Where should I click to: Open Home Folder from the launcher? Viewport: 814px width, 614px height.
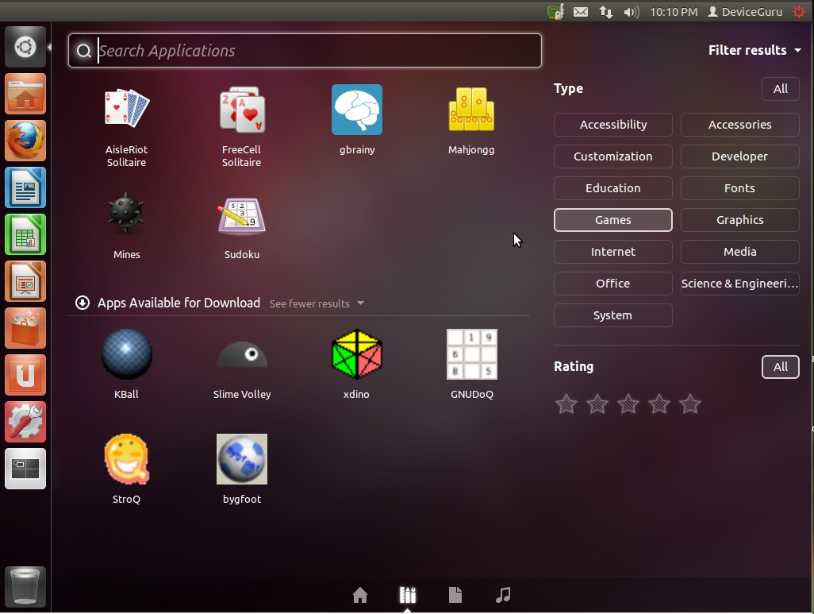pos(25,94)
